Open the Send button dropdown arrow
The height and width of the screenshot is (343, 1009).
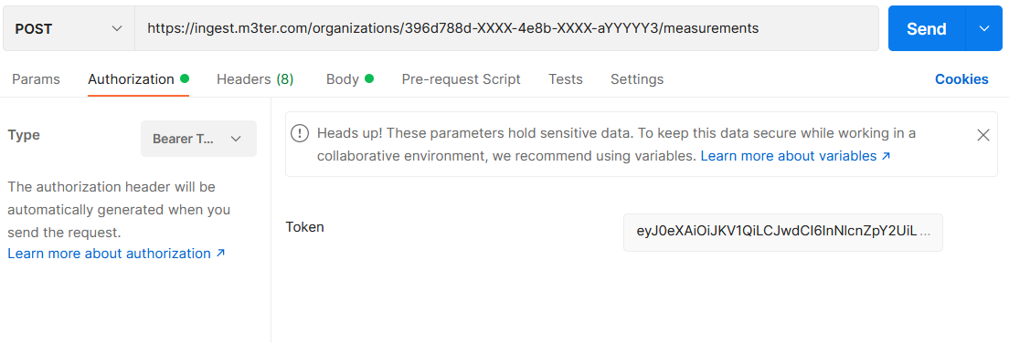coord(984,28)
